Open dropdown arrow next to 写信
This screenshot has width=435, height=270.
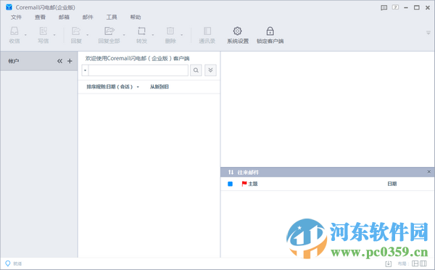54,35
